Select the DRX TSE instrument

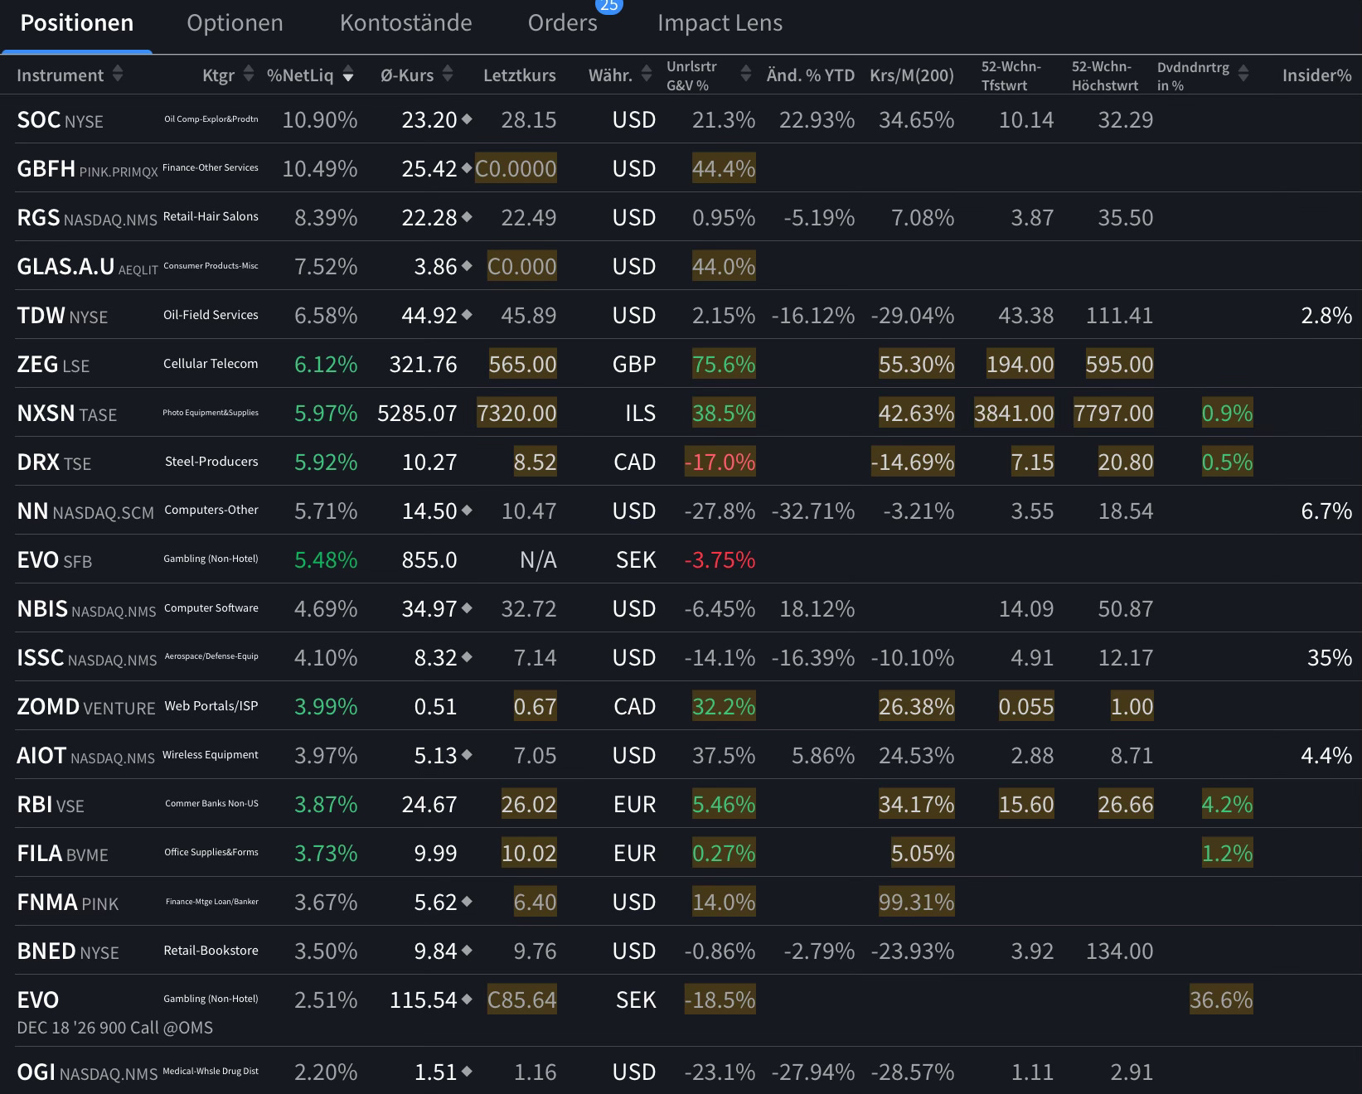pos(54,462)
